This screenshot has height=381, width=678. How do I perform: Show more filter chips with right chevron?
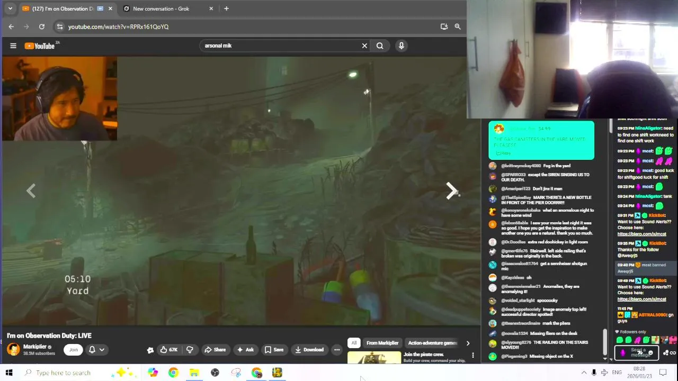point(468,343)
